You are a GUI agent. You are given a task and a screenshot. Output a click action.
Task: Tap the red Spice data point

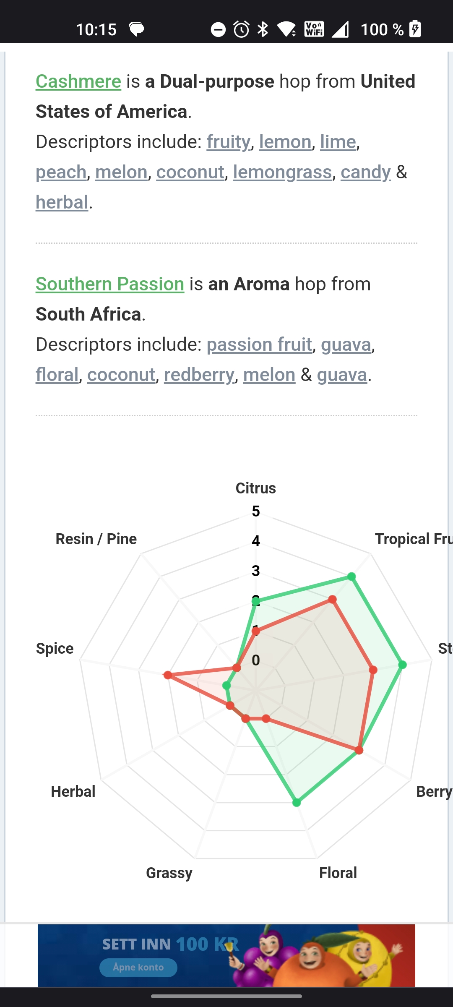pos(168,675)
